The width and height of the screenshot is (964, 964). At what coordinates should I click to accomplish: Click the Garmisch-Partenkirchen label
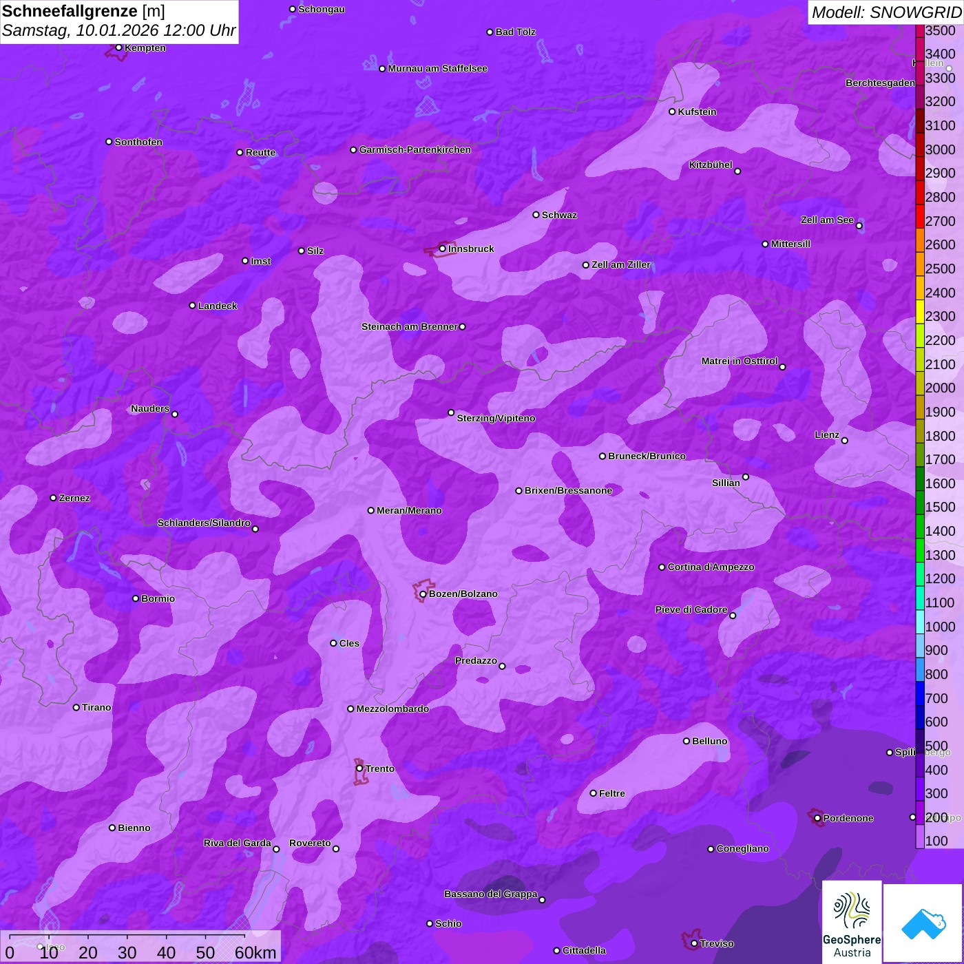tap(415, 149)
